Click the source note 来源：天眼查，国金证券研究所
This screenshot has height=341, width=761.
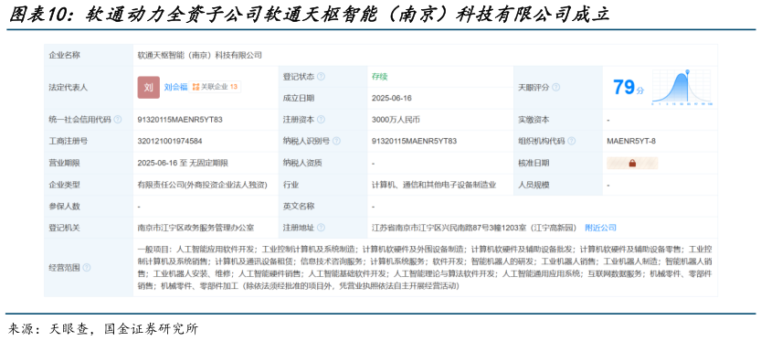[103, 329]
